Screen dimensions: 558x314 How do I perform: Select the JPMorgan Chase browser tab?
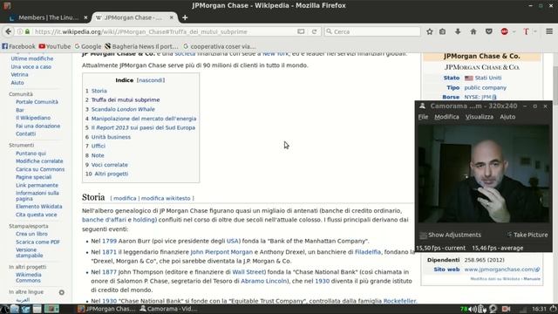point(133,17)
